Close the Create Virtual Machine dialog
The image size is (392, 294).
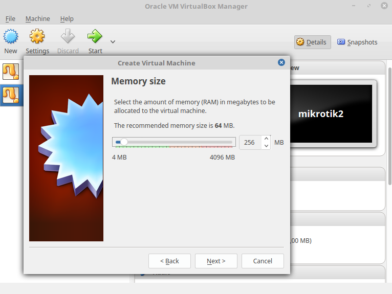click(281, 62)
